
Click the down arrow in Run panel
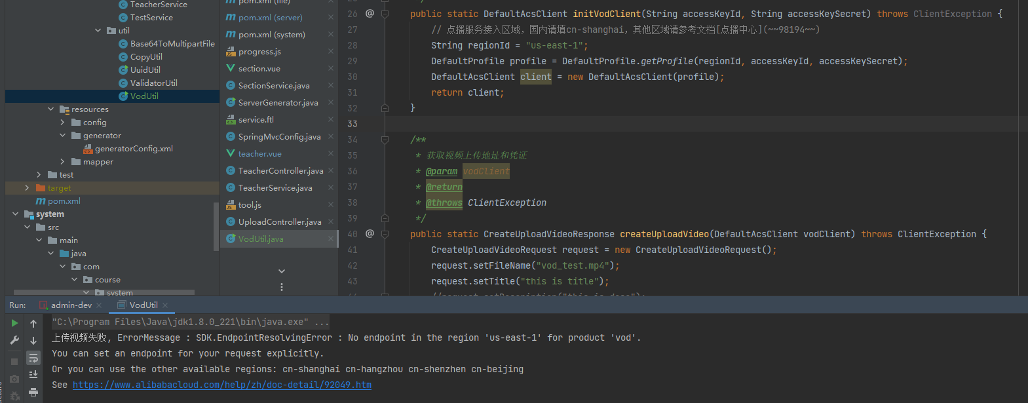click(x=33, y=341)
